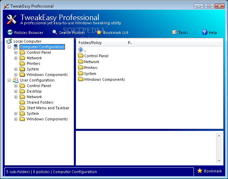Open the Tasks menu

(x=183, y=33)
